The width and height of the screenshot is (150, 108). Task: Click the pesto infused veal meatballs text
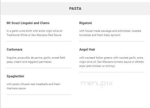pyautogui.click(x=33, y=84)
